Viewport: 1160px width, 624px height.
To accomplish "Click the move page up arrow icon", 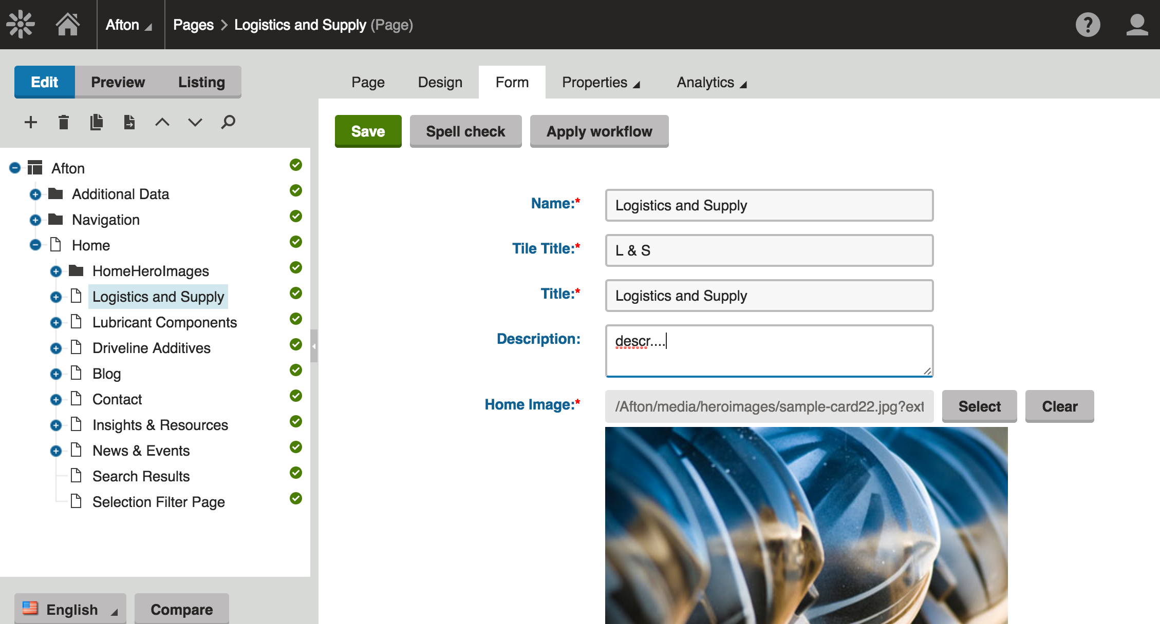I will click(162, 122).
